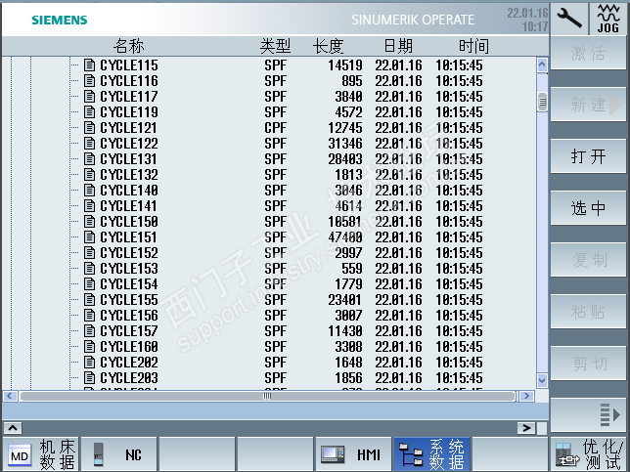Screen dimensions: 630x472
Task: Select the NC softkey
Action: coord(119,454)
